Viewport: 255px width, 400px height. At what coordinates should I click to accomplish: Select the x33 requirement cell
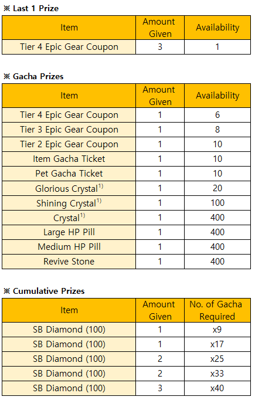click(x=217, y=374)
